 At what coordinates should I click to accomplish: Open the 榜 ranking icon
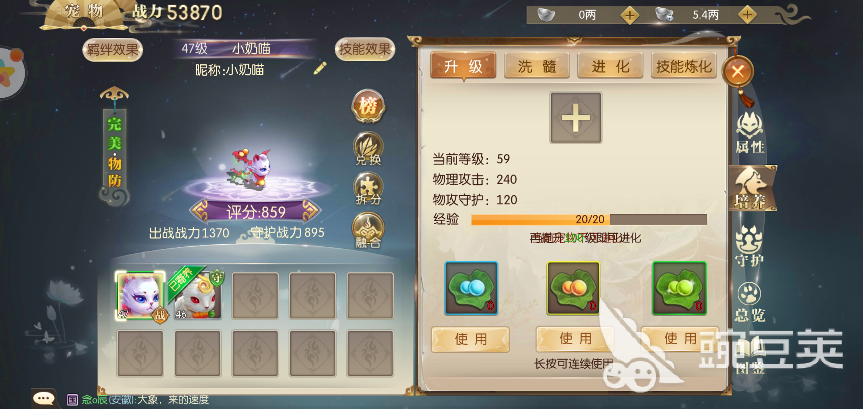(x=368, y=106)
